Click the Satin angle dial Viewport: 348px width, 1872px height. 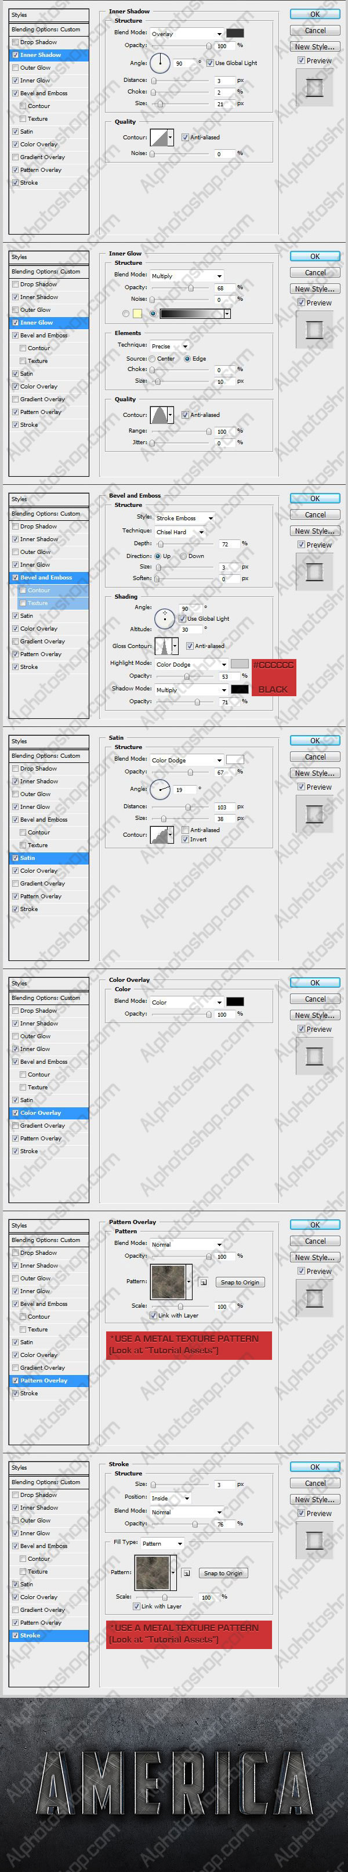[x=160, y=789]
